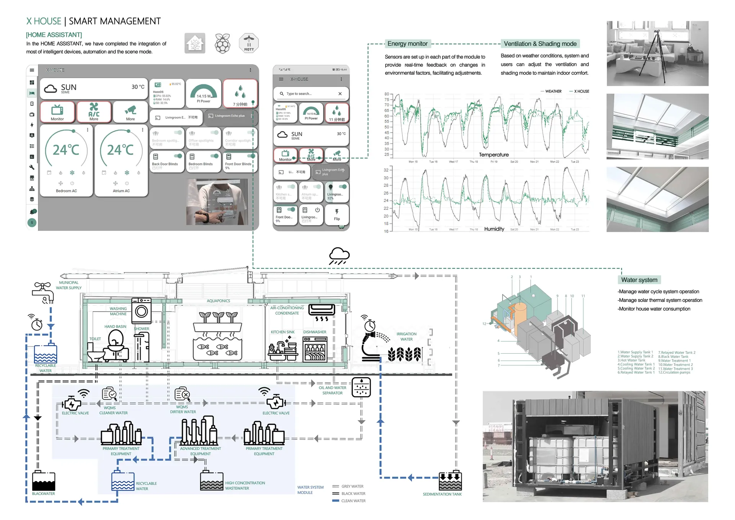Open the wrench developer tools sidebar icon
The image size is (735, 520).
tap(32, 167)
